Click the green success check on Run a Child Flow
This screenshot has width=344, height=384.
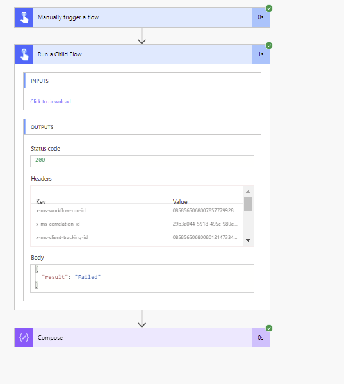pyautogui.click(x=269, y=46)
